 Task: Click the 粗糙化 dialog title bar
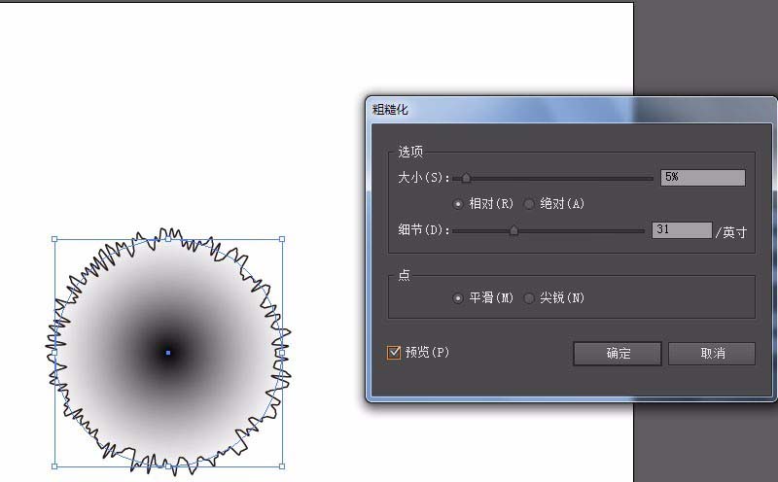tap(571, 110)
